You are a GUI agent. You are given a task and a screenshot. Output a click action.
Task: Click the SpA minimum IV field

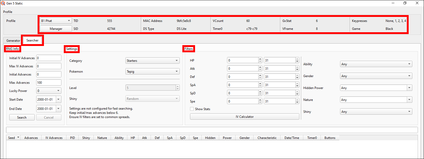(x=243, y=85)
